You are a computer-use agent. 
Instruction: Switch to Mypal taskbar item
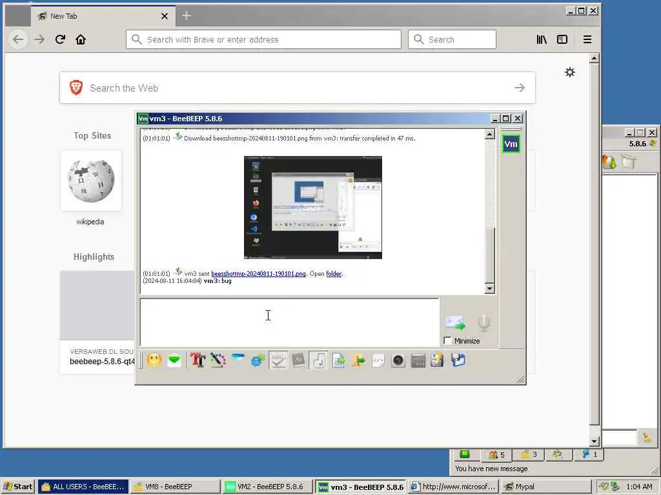(545, 487)
